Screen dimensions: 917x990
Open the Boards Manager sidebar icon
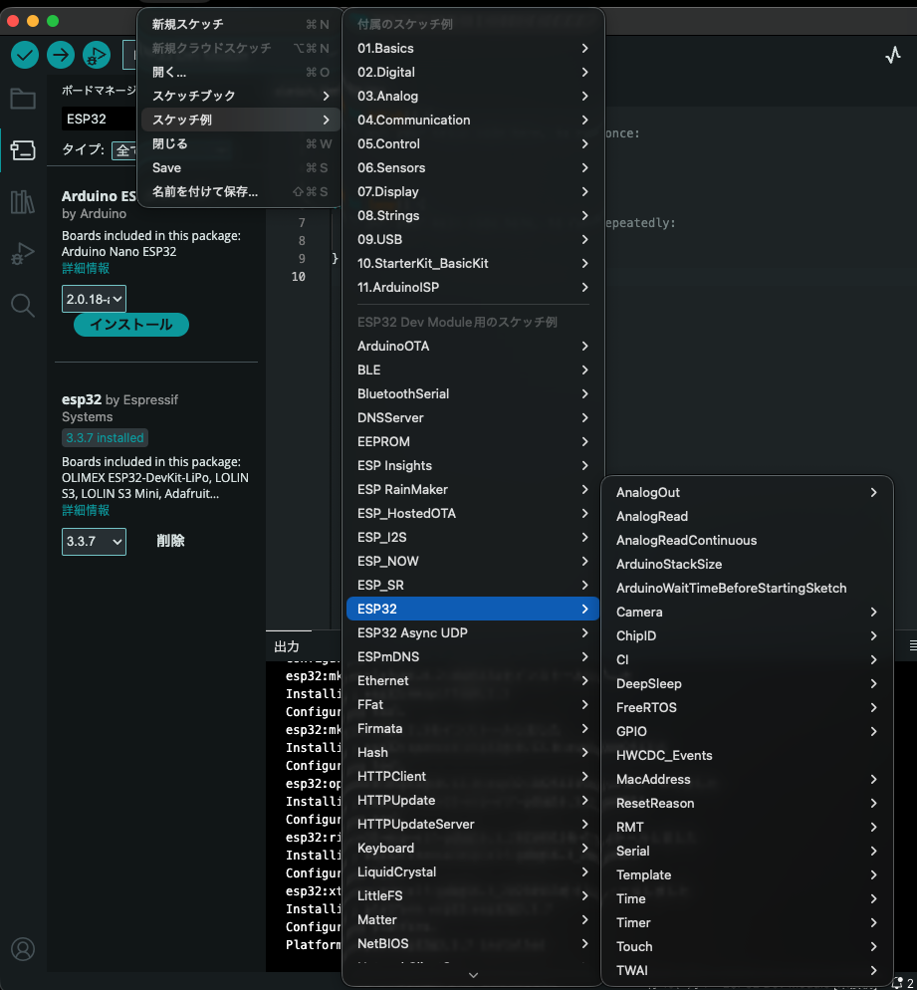point(22,150)
